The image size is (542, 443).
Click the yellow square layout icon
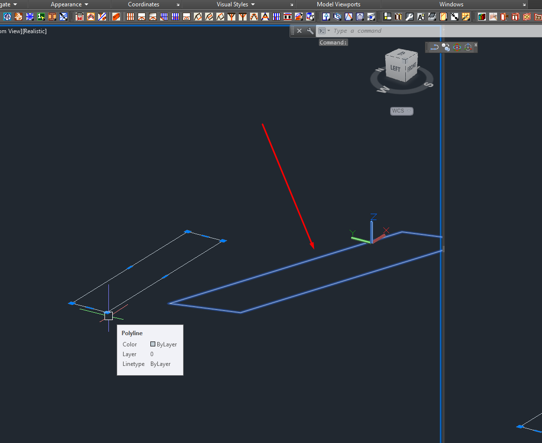point(387,17)
